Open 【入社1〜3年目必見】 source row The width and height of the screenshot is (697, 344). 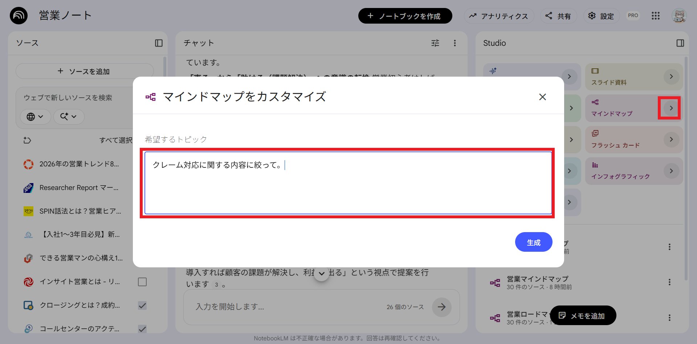click(80, 235)
